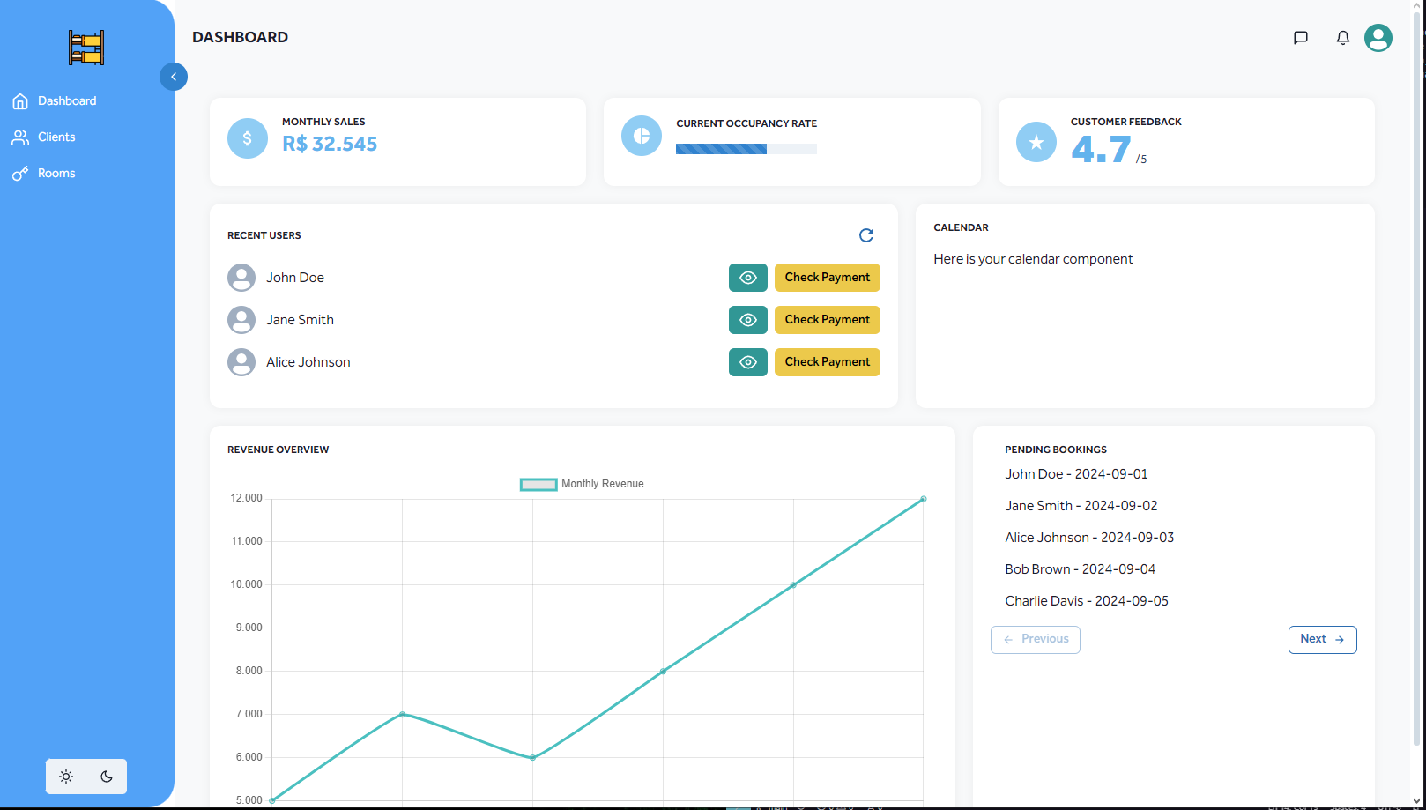Click the dollar sign Monthly Sales icon
This screenshot has height=810, width=1426.
(x=248, y=138)
